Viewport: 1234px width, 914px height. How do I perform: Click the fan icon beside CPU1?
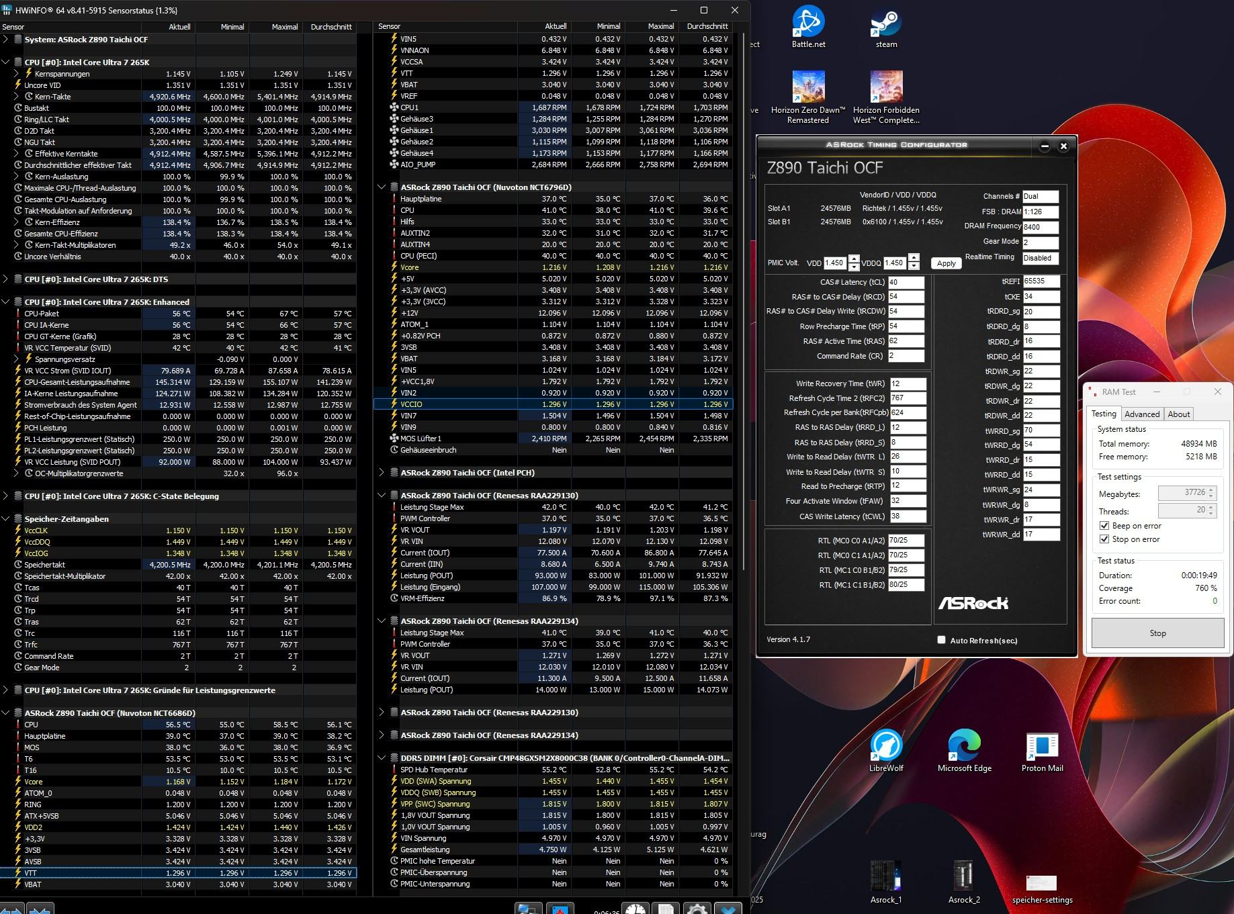coord(394,107)
